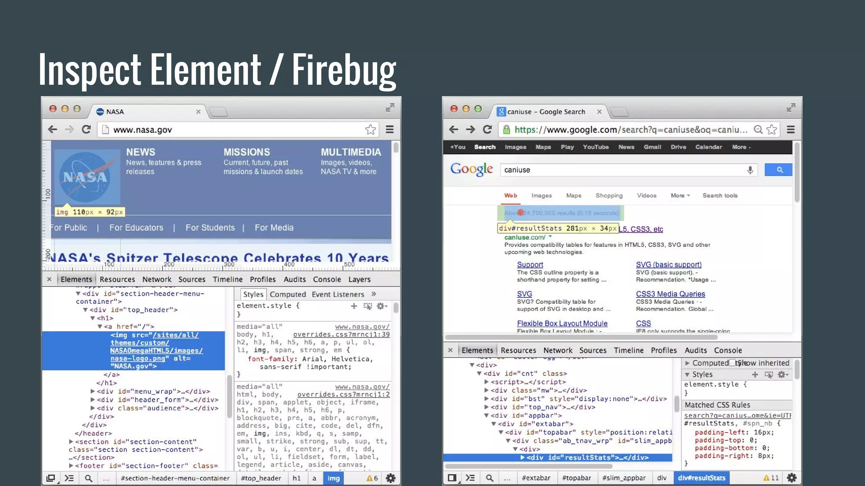Click #topabar breadcrumb in Google DevTools
The width and height of the screenshot is (865, 486).
pyautogui.click(x=577, y=478)
